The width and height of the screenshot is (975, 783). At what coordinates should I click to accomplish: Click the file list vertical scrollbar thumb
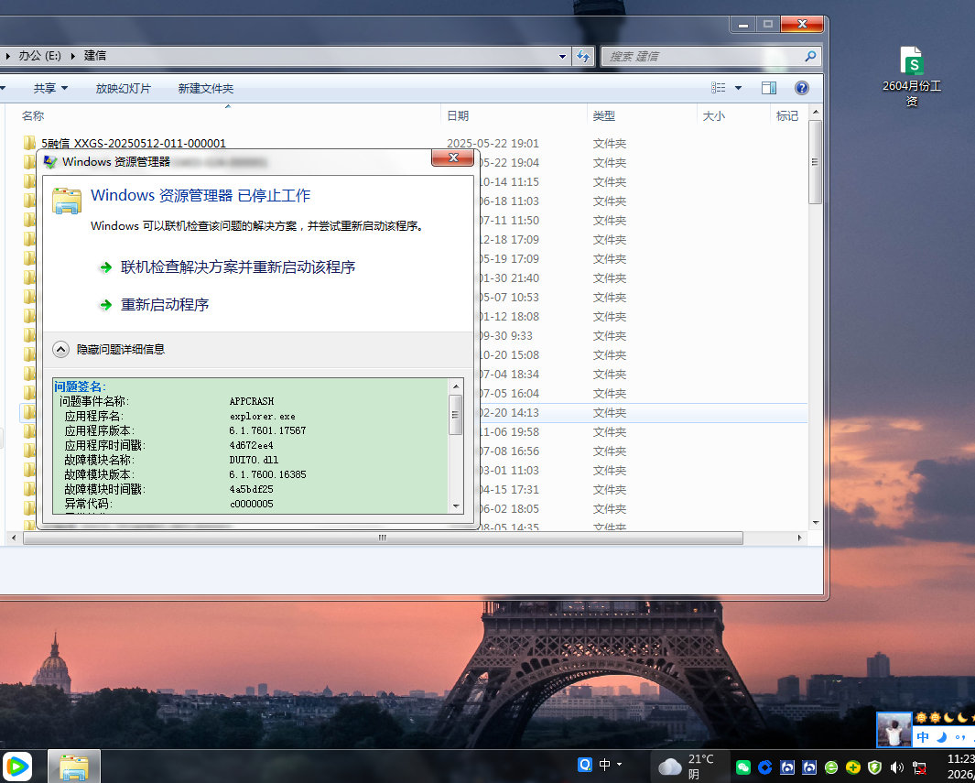pyautogui.click(x=815, y=162)
